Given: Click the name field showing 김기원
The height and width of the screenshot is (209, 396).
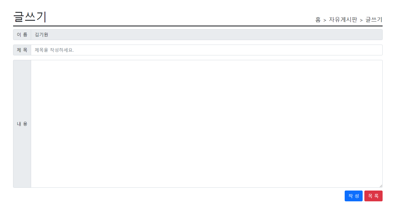Looking at the screenshot, I should 207,35.
